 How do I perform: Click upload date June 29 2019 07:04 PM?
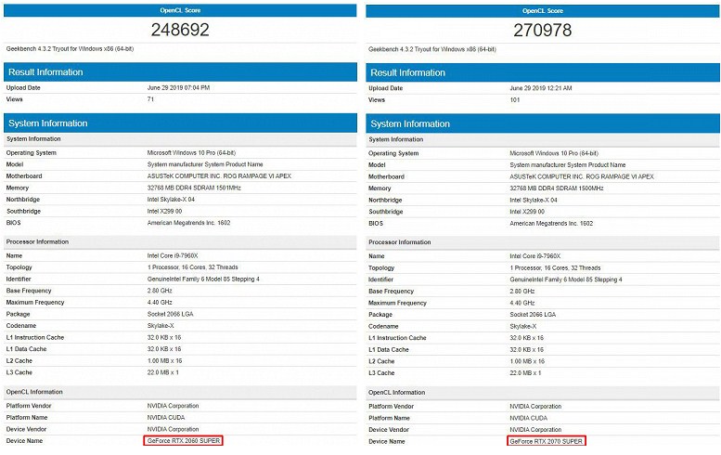click(178, 87)
